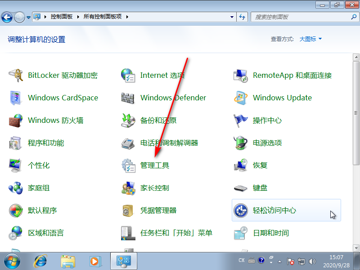The image size is (360, 270).
Task: Show hidden system tray icons via the triangle
Action: tap(279, 261)
